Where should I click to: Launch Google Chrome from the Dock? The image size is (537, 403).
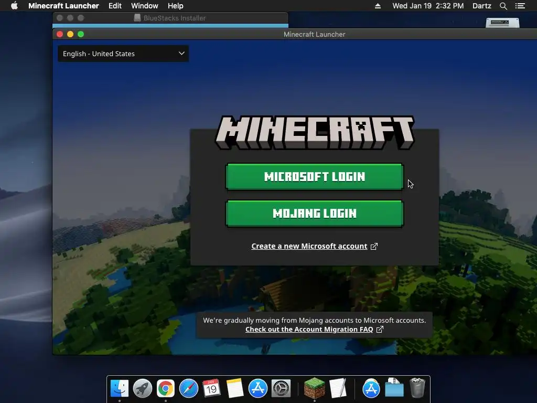pyautogui.click(x=165, y=388)
